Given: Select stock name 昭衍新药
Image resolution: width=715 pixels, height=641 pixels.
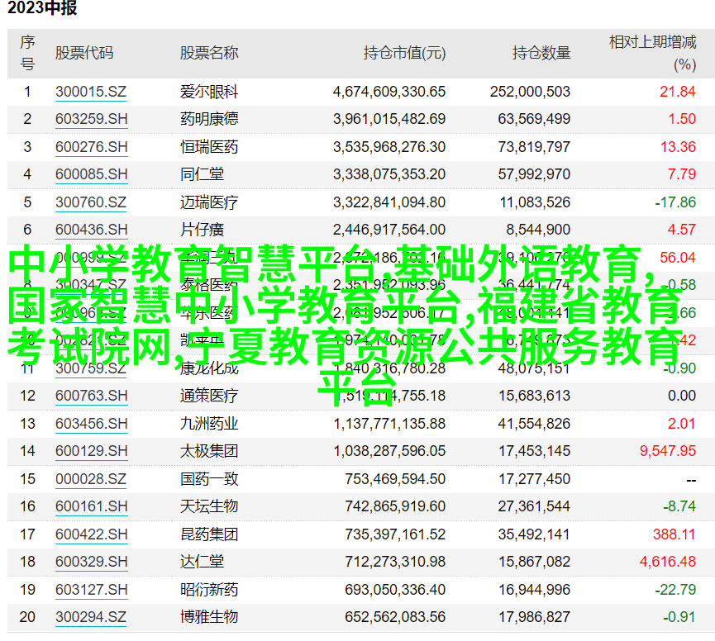Looking at the screenshot, I should tap(209, 590).
